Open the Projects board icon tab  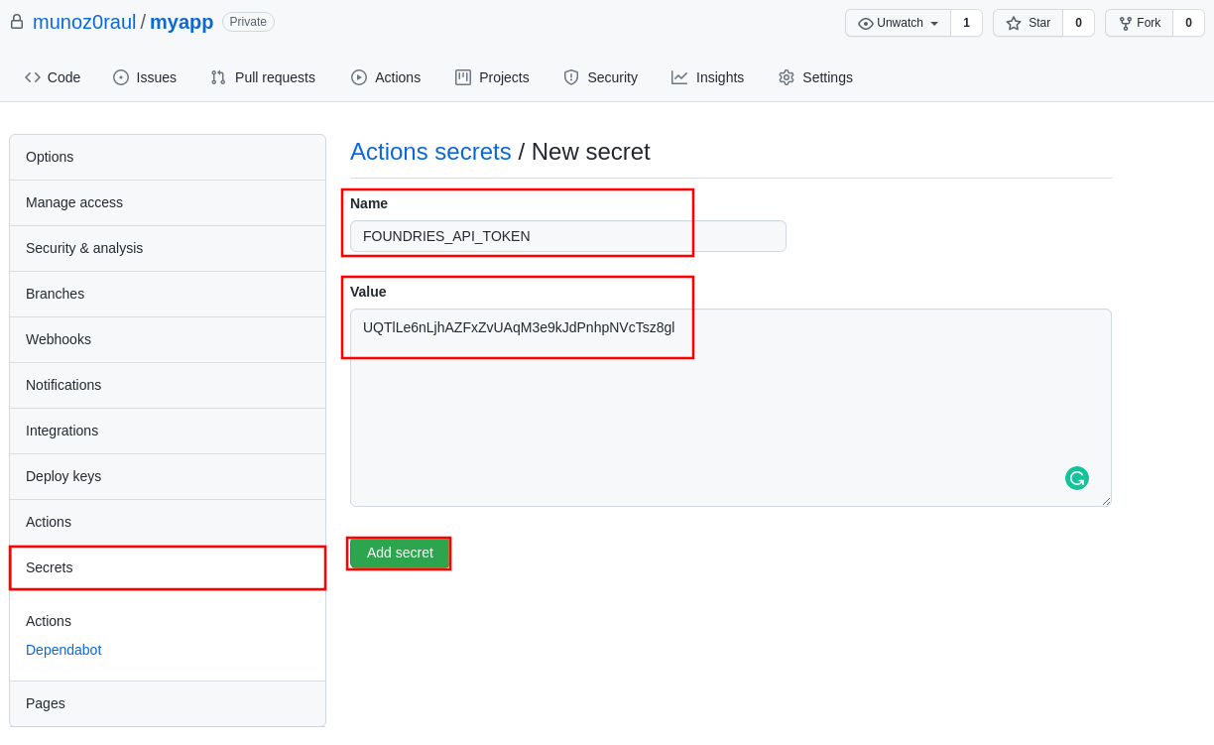(x=463, y=77)
